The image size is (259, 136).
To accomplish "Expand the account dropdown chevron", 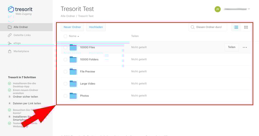I will [249, 9].
